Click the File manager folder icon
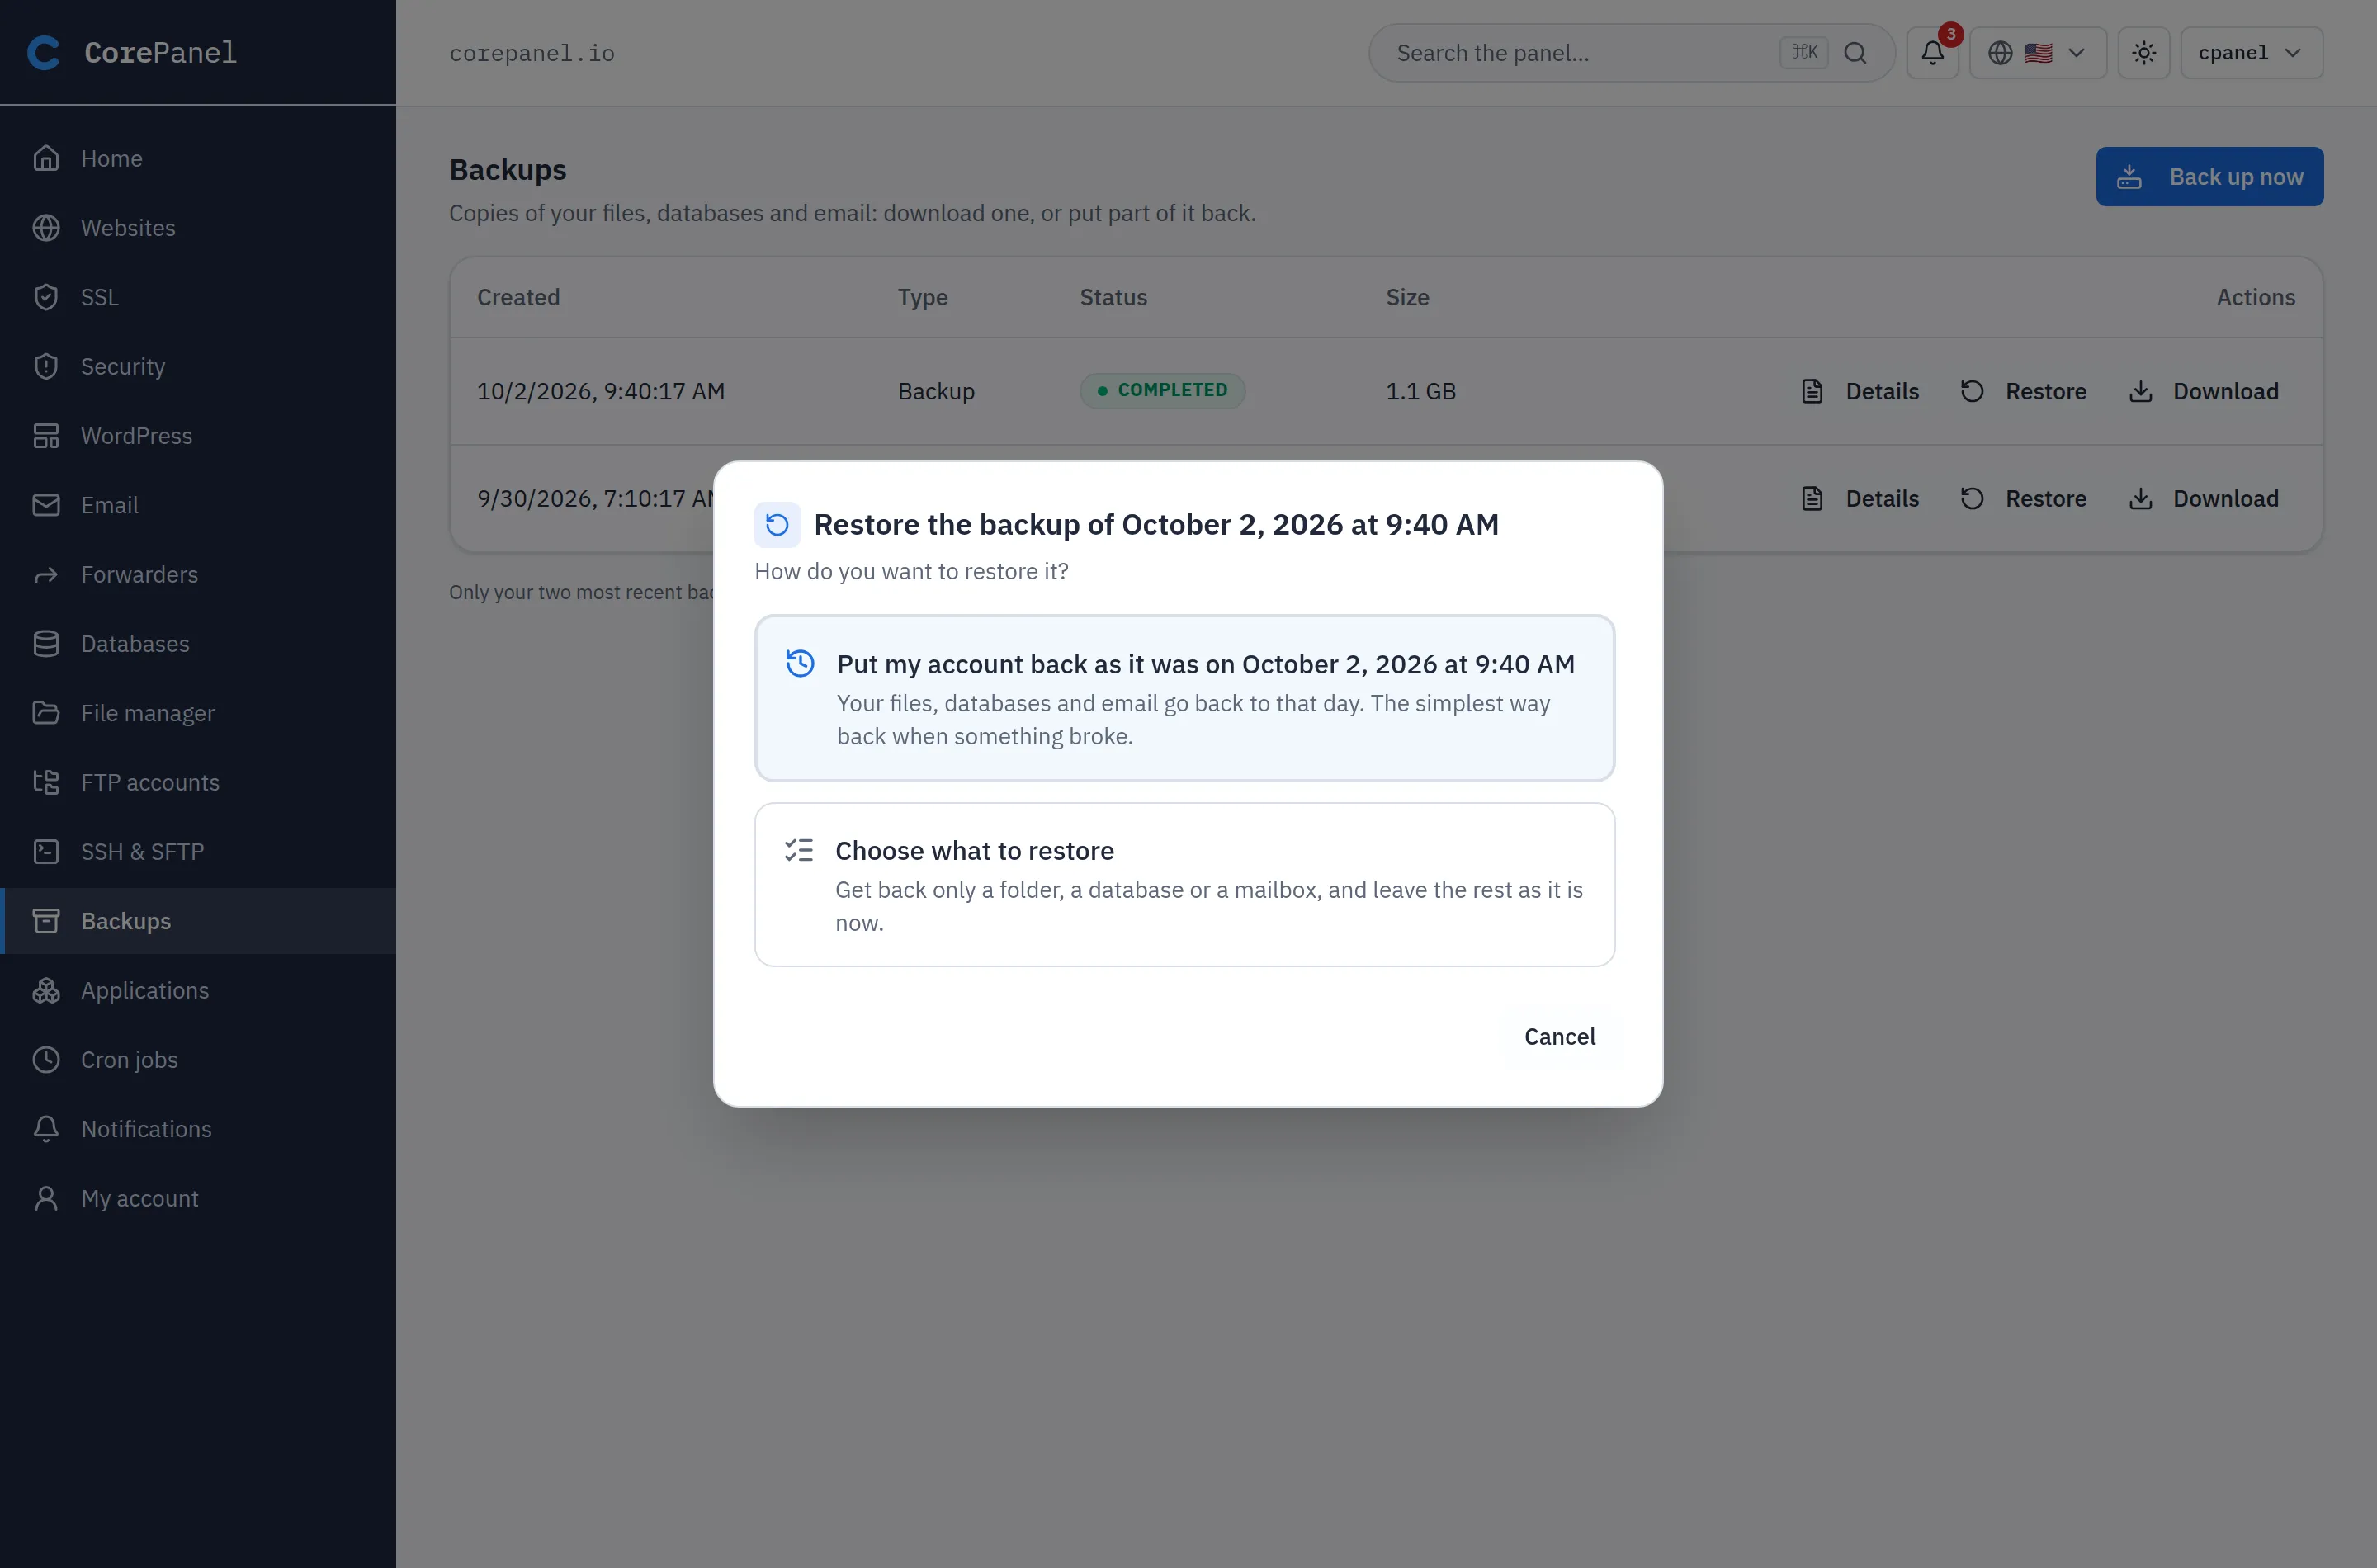Image resolution: width=2377 pixels, height=1568 pixels. [x=46, y=713]
